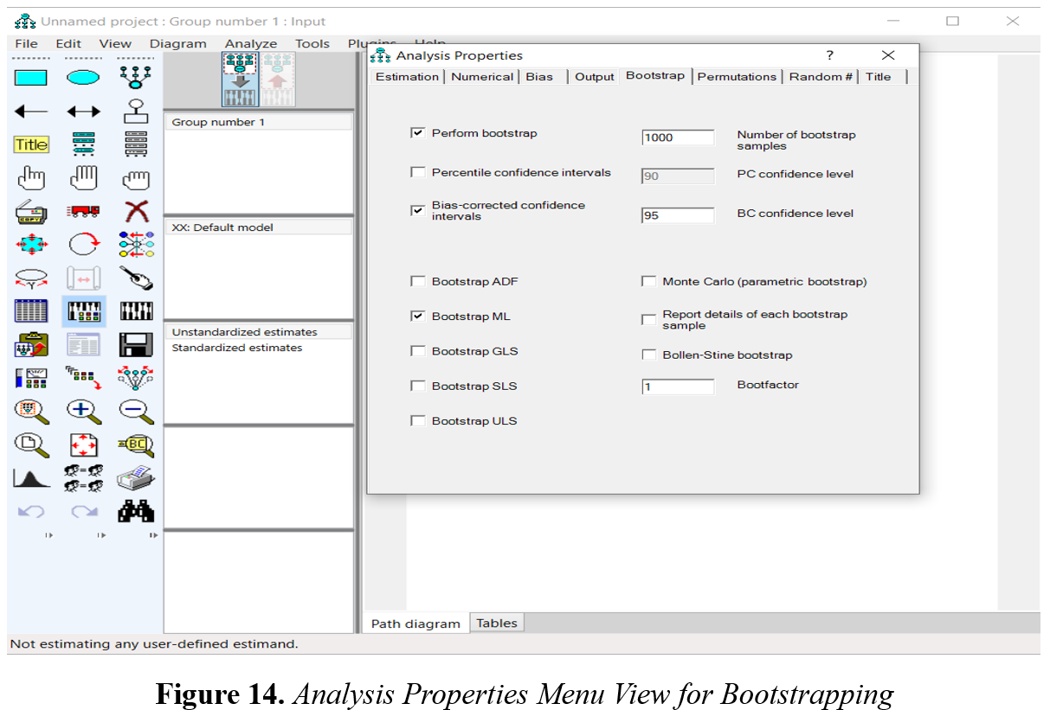Click the Redo arrow icon
Screen dimensions: 1050x710
pyautogui.click(x=83, y=511)
